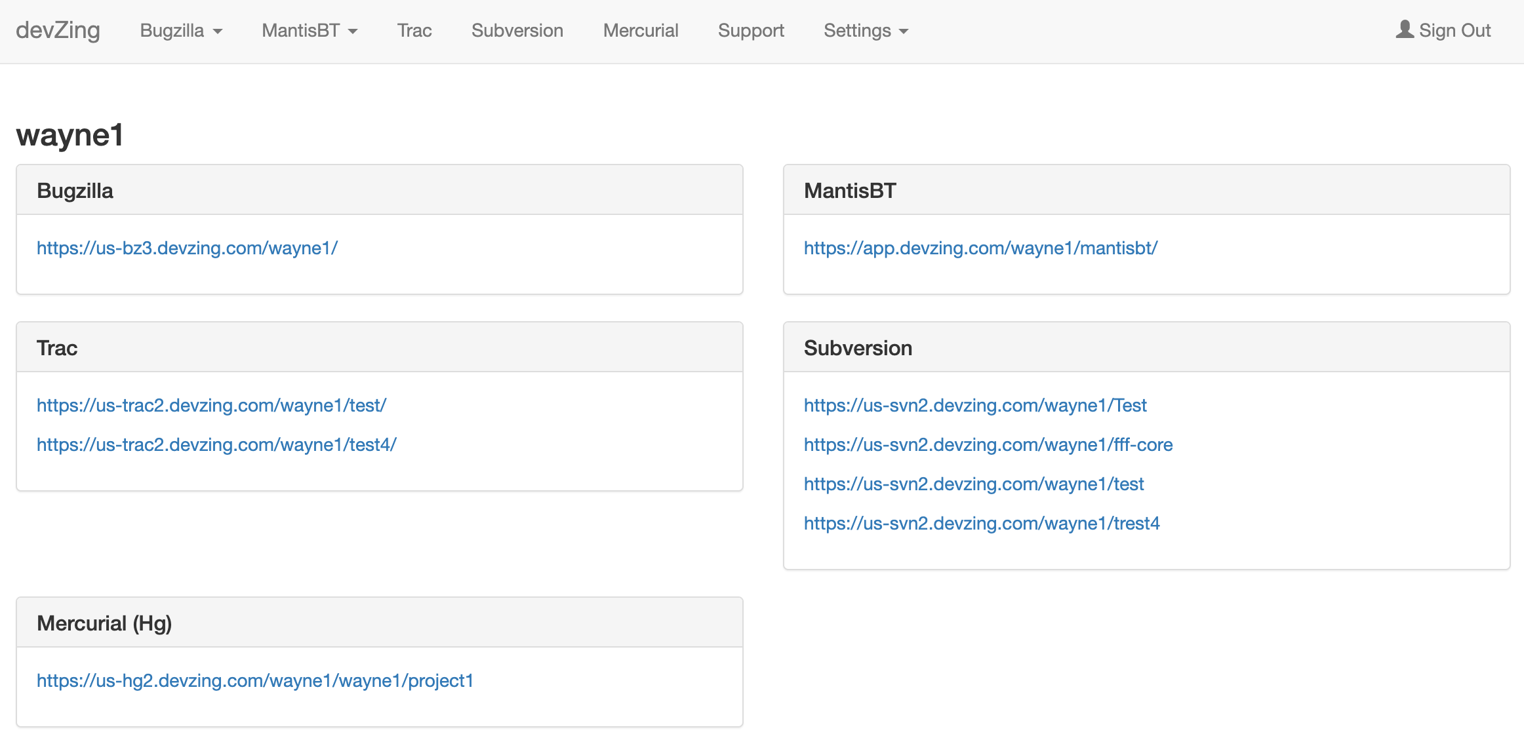This screenshot has width=1524, height=738.
Task: Open the Mercurial project1 repository link
Action: 255,681
